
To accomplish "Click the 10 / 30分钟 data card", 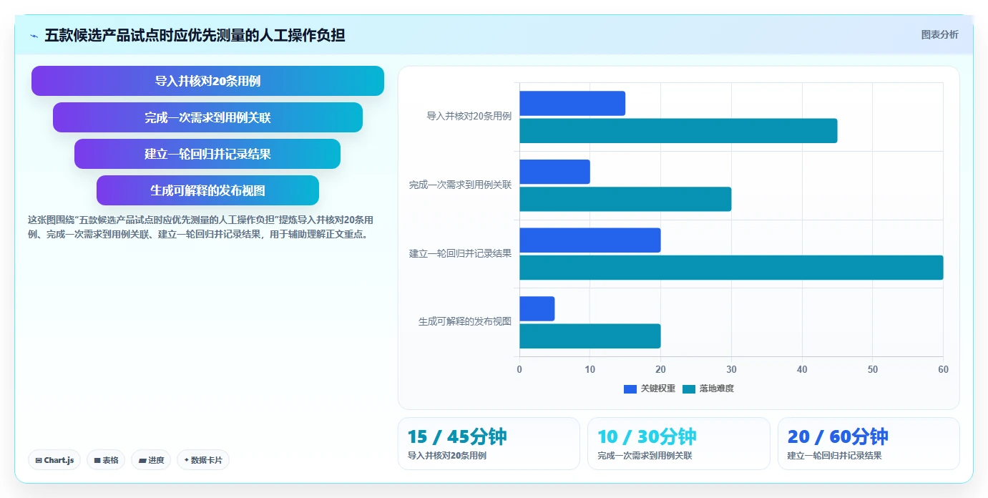I will (679, 444).
